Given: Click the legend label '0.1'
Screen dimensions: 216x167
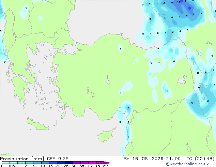Looking at the screenshot, I should click(4, 166).
